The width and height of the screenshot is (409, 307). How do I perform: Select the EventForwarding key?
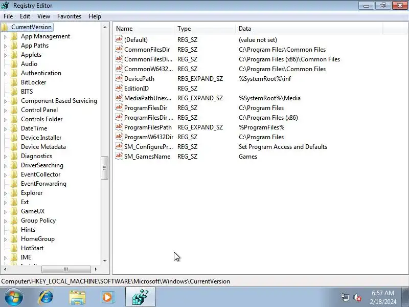[x=43, y=184]
